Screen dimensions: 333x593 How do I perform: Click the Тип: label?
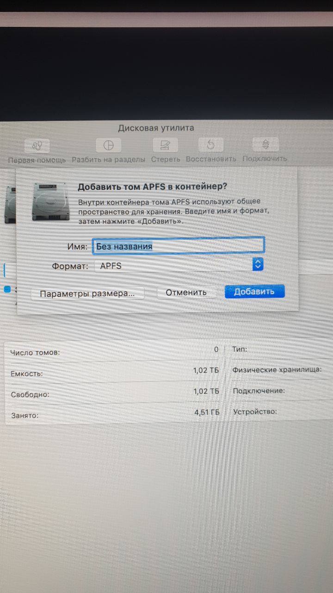pos(240,349)
